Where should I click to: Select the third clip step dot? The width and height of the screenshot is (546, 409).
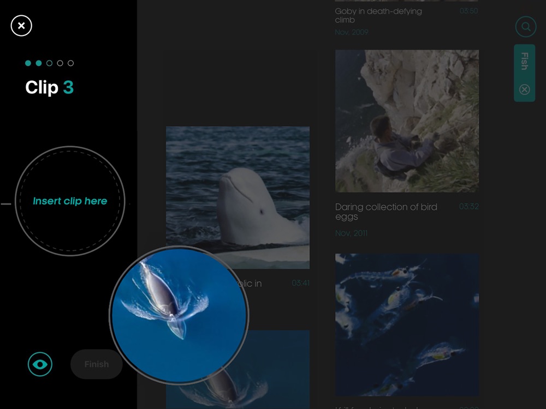50,63
